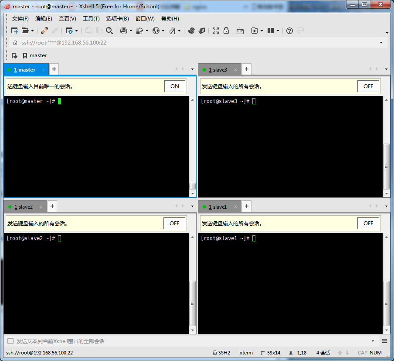Screen dimensions: 394x361
Task: Open the 查看(V) menu
Action: tap(68, 19)
